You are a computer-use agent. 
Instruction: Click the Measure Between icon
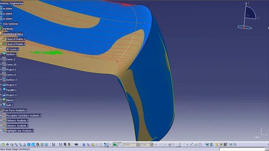pos(61,144)
